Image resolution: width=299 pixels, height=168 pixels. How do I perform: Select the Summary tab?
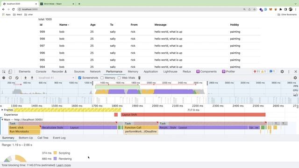pos(8,138)
